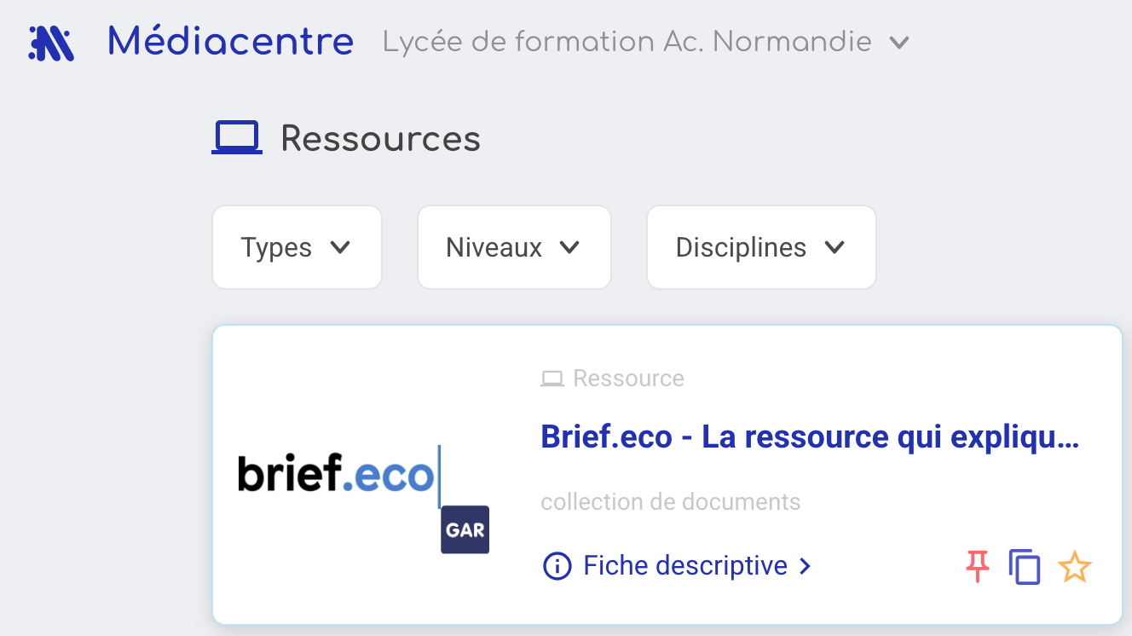The width and height of the screenshot is (1132, 636).
Task: Click the large laptop icon beside Ressources heading
Action: tap(237, 138)
